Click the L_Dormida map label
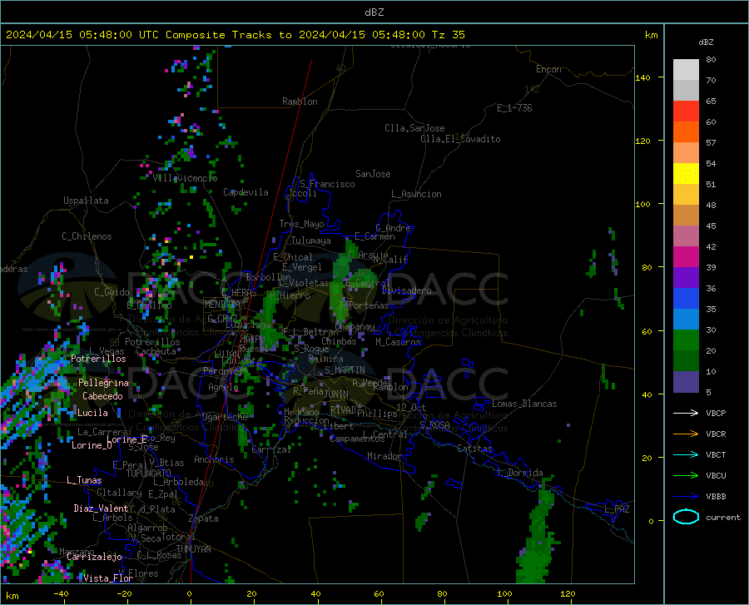 tap(519, 473)
